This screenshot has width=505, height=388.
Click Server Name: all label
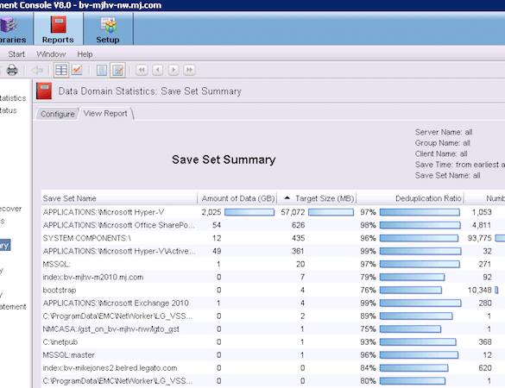coord(444,132)
